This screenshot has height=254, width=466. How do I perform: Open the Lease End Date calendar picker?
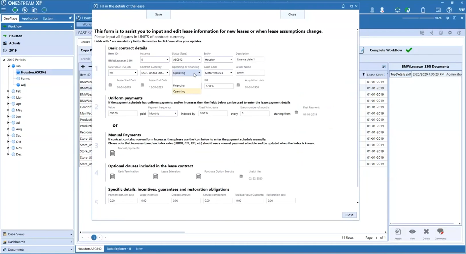click(142, 85)
